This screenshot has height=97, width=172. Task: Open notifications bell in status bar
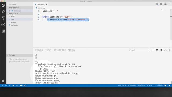click(169, 86)
